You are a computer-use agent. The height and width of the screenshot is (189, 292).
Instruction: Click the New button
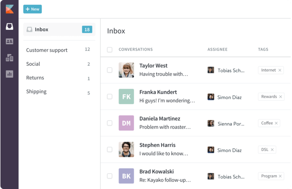[32, 9]
